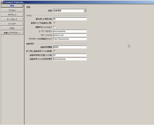Click the ユーザープロパティ label

click(45, 31)
